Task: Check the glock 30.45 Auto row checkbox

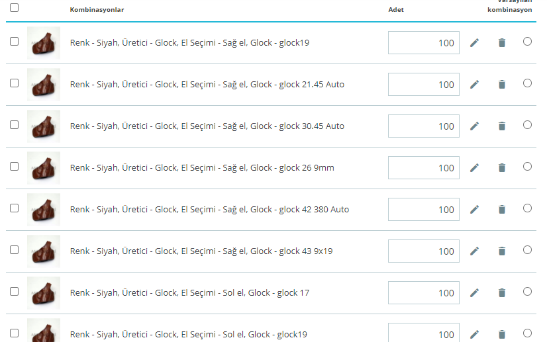Action: 15,125
